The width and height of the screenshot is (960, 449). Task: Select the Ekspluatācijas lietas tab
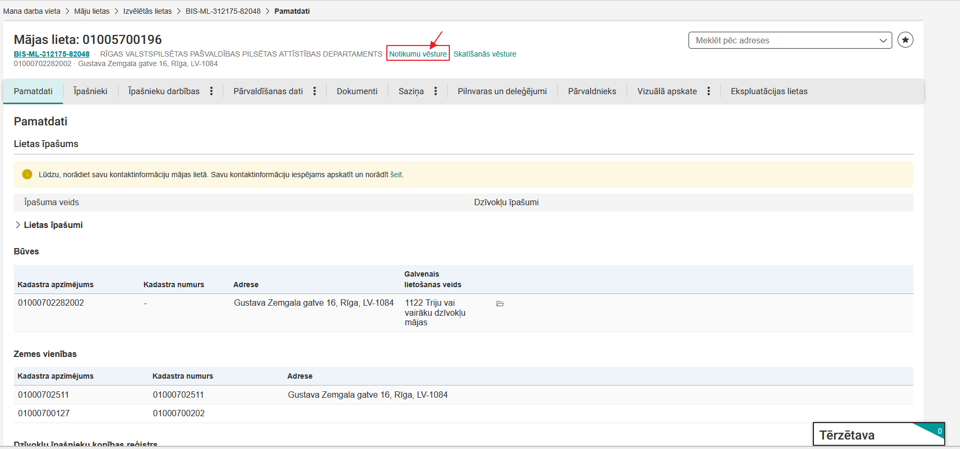[x=768, y=91]
